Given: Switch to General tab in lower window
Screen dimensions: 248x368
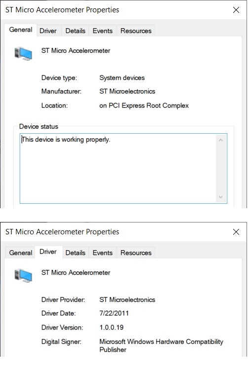Looking at the screenshot, I should pos(21,253).
